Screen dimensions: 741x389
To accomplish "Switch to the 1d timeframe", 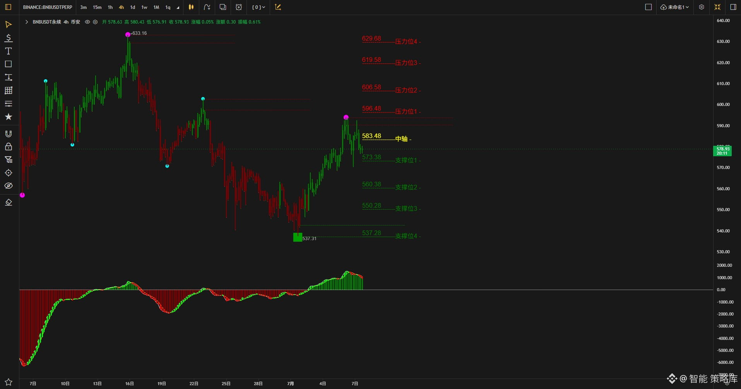I will [x=133, y=7].
